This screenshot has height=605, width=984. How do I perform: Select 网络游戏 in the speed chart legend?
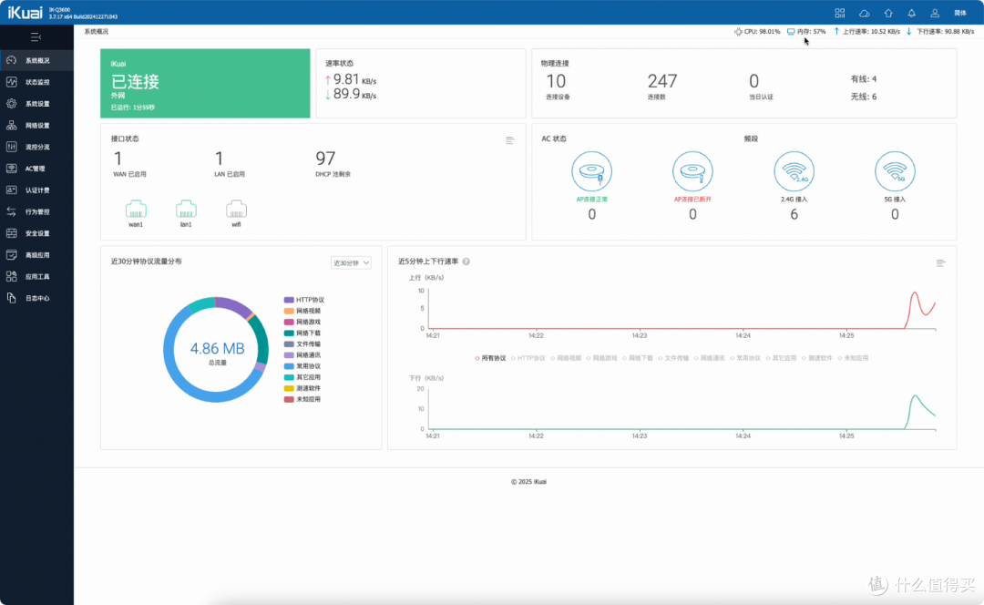coord(601,358)
